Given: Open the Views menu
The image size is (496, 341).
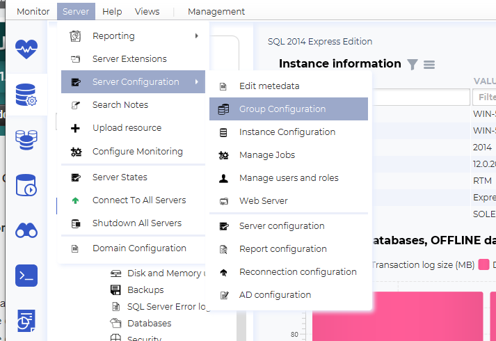Looking at the screenshot, I should [147, 12].
